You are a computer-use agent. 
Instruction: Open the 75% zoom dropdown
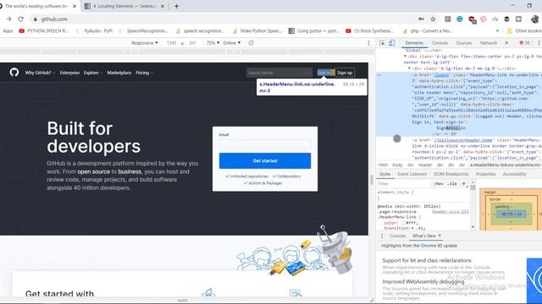(x=213, y=43)
